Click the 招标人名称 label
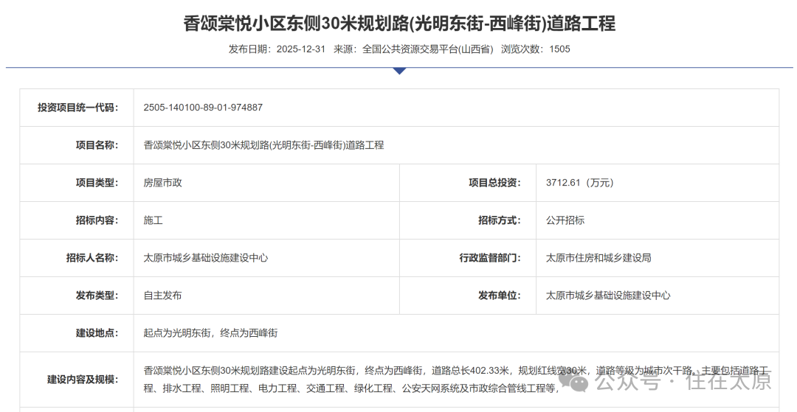 [92, 258]
